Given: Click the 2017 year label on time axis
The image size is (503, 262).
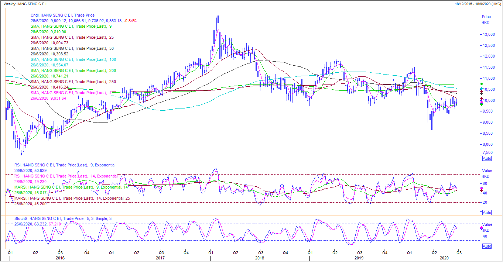Looking at the screenshot, I should pos(160,258).
